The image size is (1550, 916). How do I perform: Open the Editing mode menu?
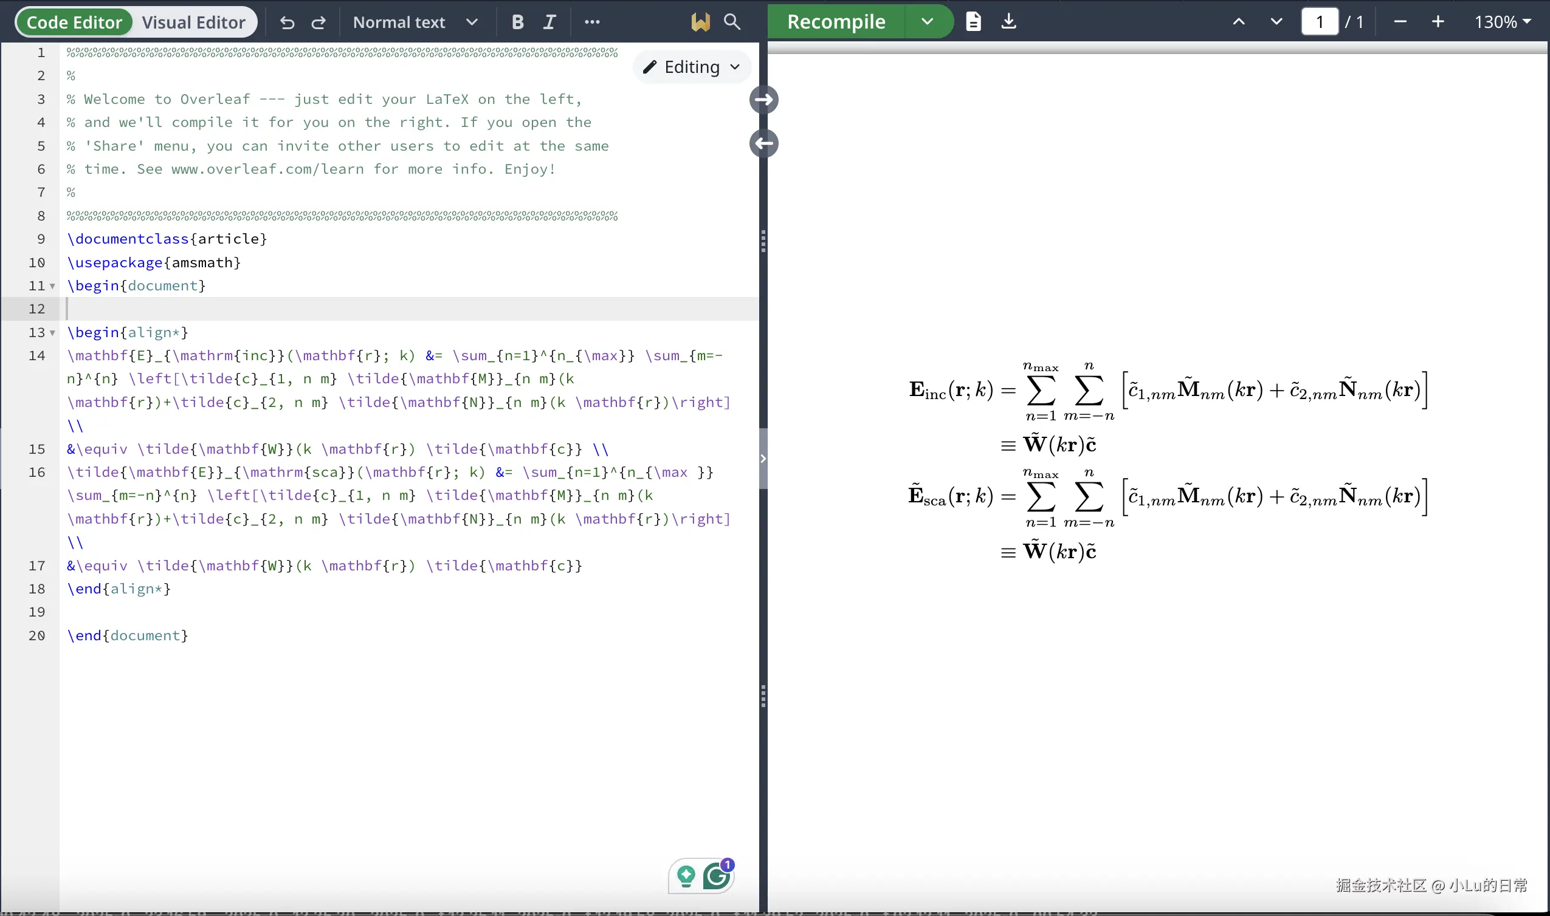click(692, 67)
